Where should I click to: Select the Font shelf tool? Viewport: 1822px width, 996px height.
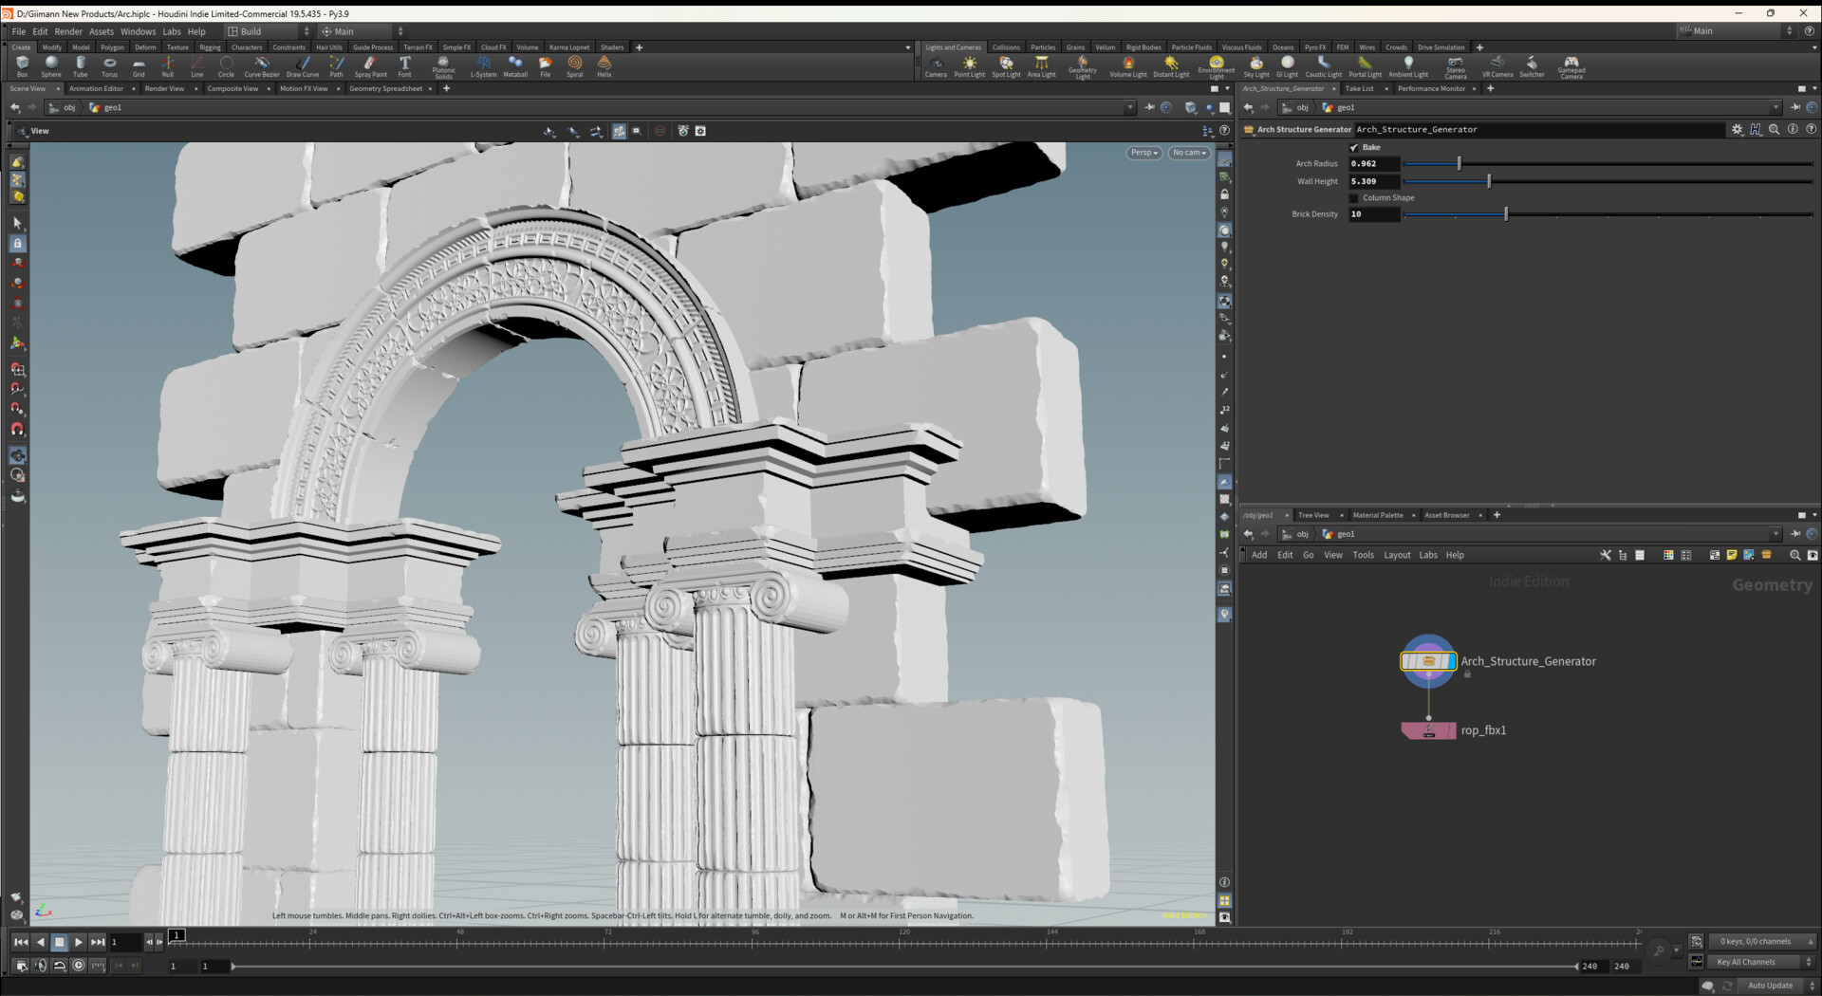(404, 65)
